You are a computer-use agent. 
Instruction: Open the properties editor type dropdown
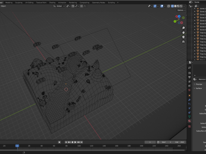tap(191, 62)
